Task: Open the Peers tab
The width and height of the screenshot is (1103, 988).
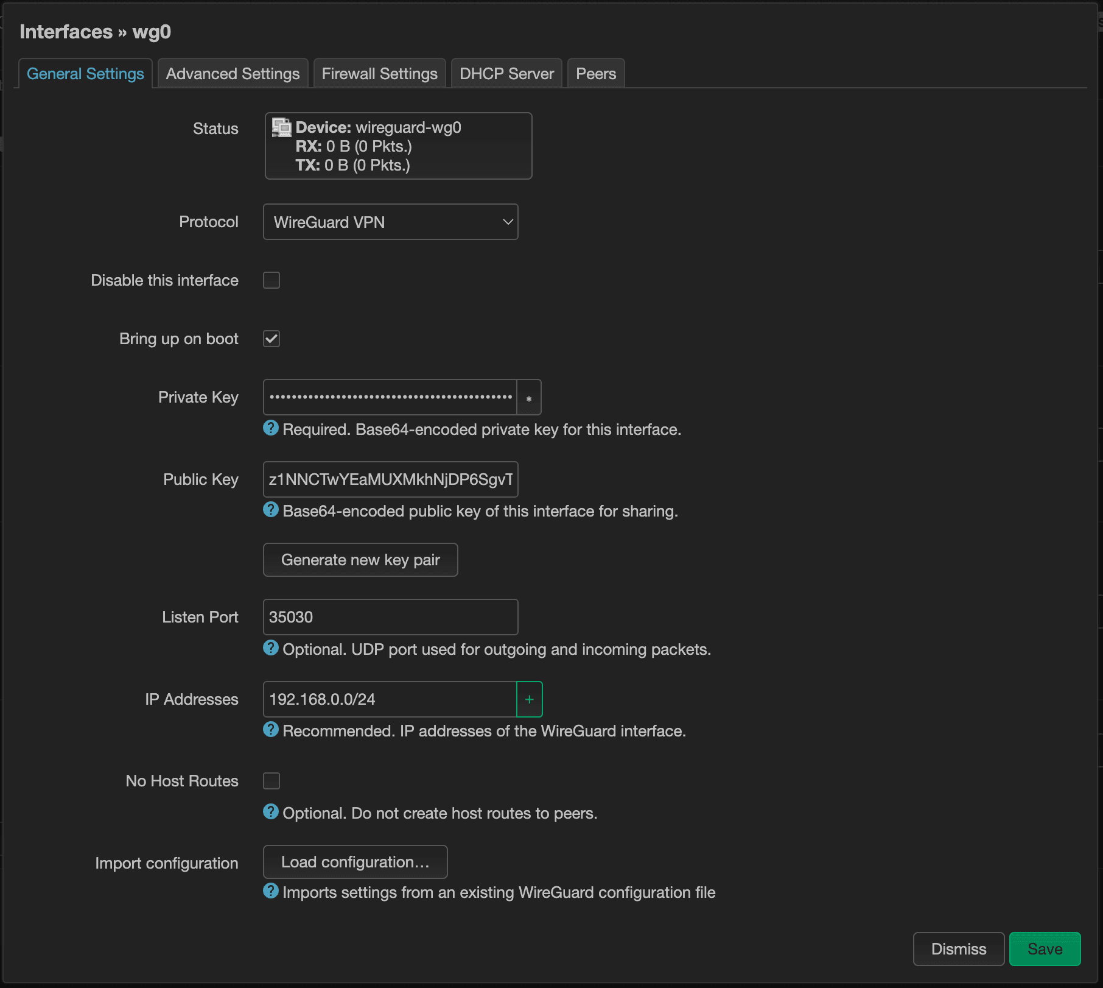Action: click(x=597, y=74)
